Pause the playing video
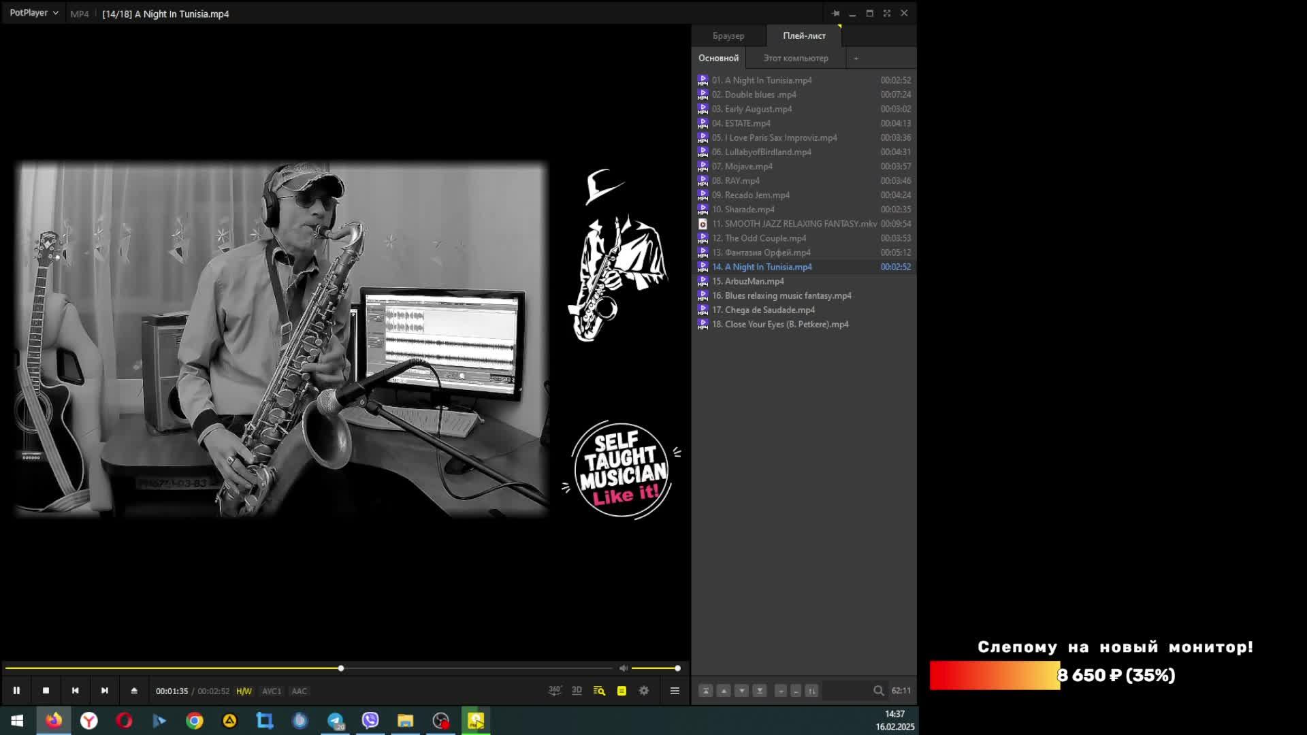This screenshot has width=1307, height=735. tap(16, 691)
